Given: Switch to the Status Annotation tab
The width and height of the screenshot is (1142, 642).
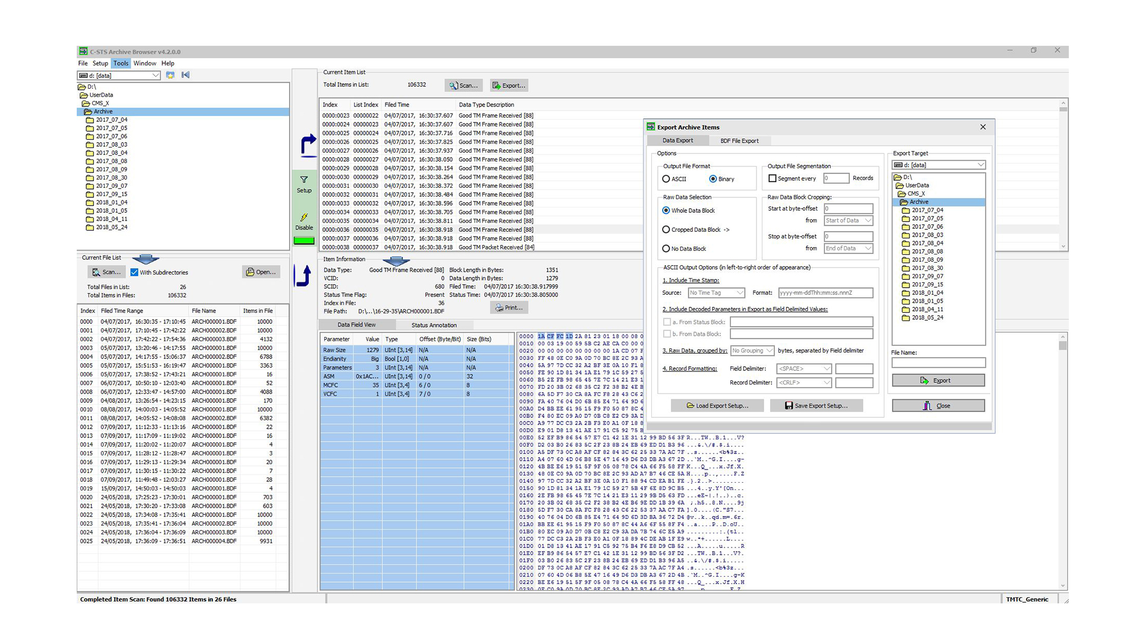Looking at the screenshot, I should pyautogui.click(x=434, y=325).
